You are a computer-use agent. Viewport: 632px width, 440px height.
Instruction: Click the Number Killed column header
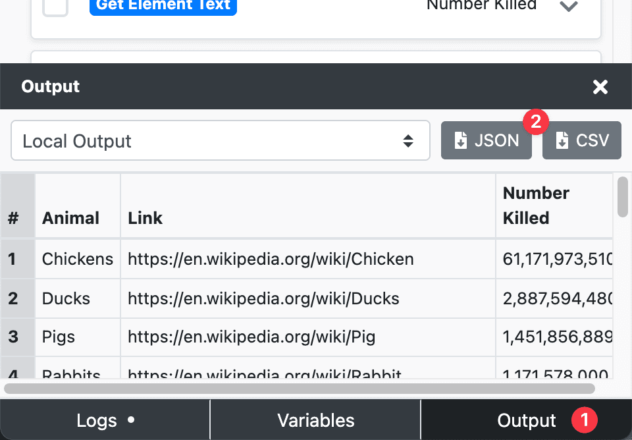coord(537,206)
